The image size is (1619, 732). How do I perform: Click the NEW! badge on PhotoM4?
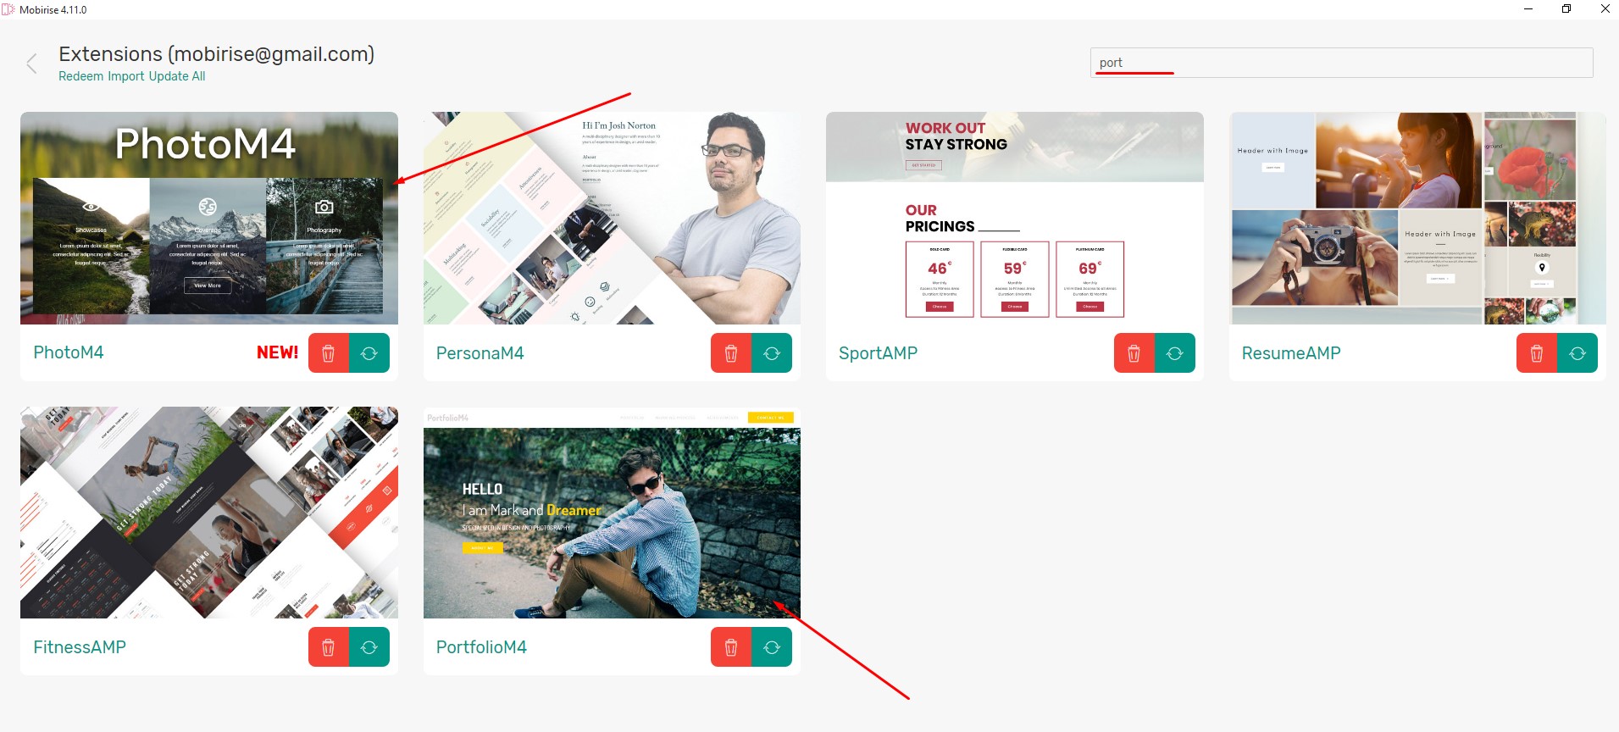point(278,352)
